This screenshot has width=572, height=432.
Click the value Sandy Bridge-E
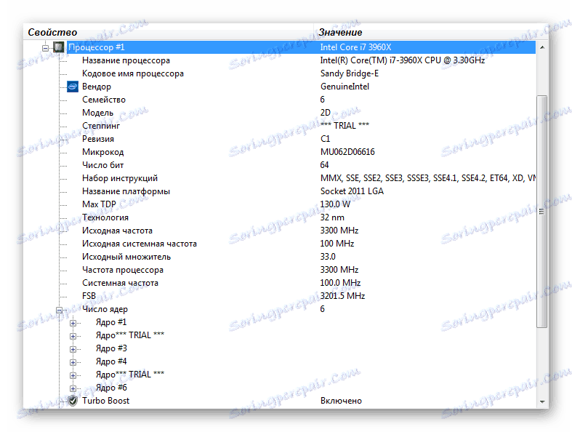click(350, 73)
